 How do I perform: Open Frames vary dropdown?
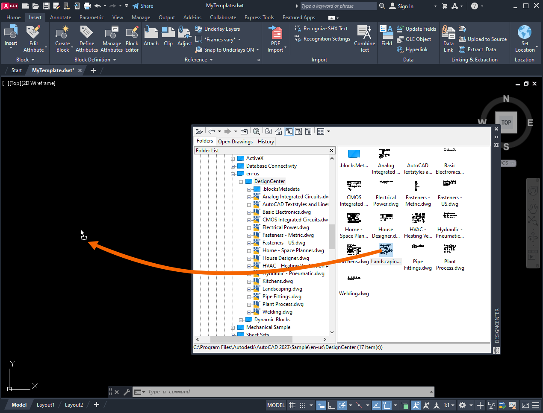click(x=239, y=40)
